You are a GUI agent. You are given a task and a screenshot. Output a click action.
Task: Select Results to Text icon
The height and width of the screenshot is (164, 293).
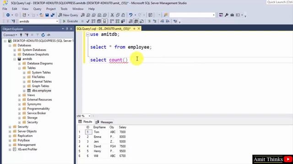130,21
